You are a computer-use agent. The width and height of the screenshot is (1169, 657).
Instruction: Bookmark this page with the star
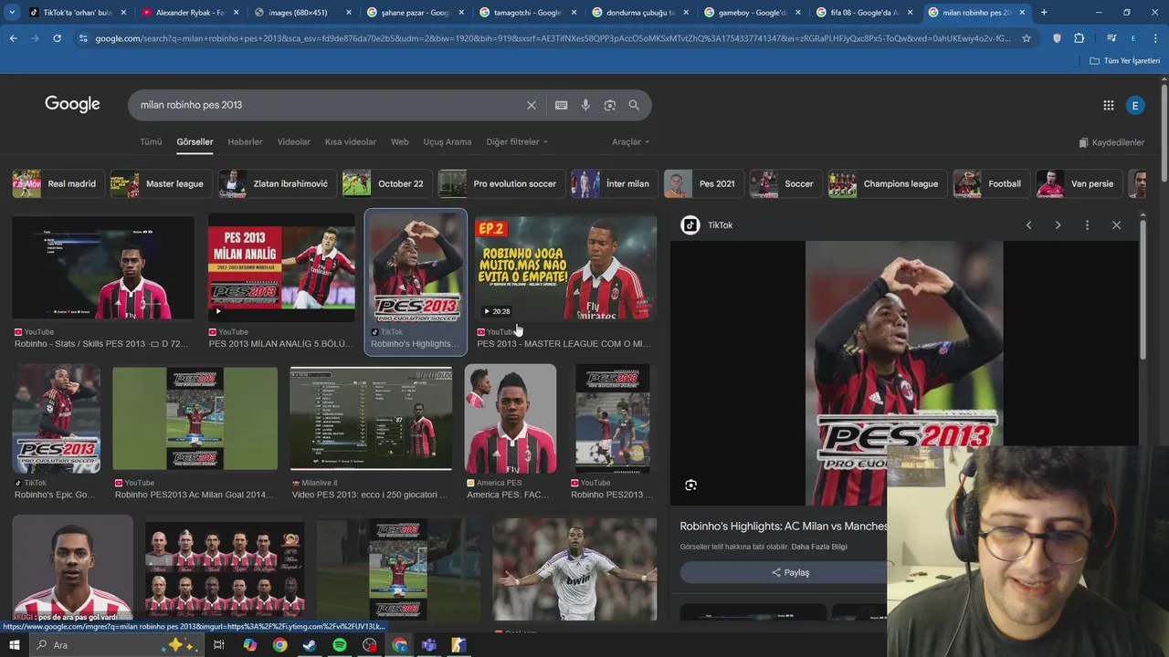click(x=1027, y=38)
